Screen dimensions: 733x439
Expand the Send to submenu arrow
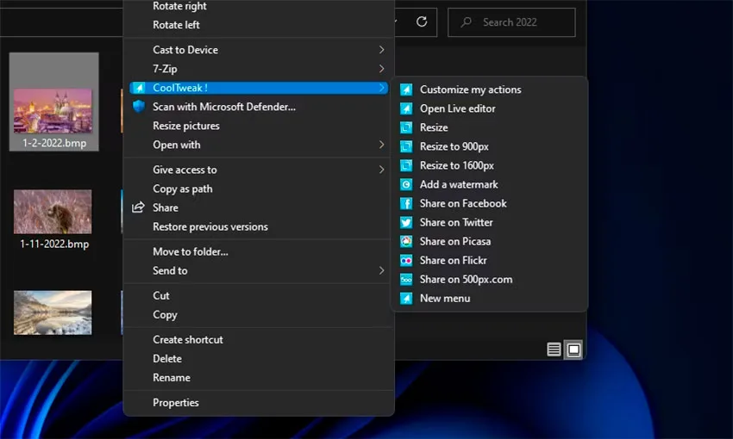[x=381, y=270]
